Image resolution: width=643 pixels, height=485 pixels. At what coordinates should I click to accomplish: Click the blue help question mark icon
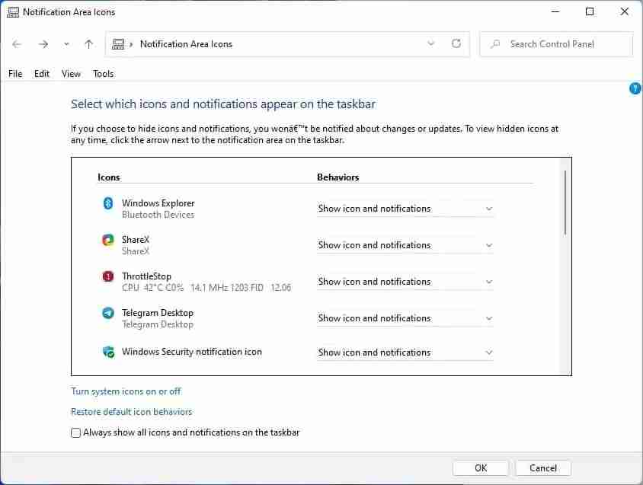pyautogui.click(x=635, y=88)
